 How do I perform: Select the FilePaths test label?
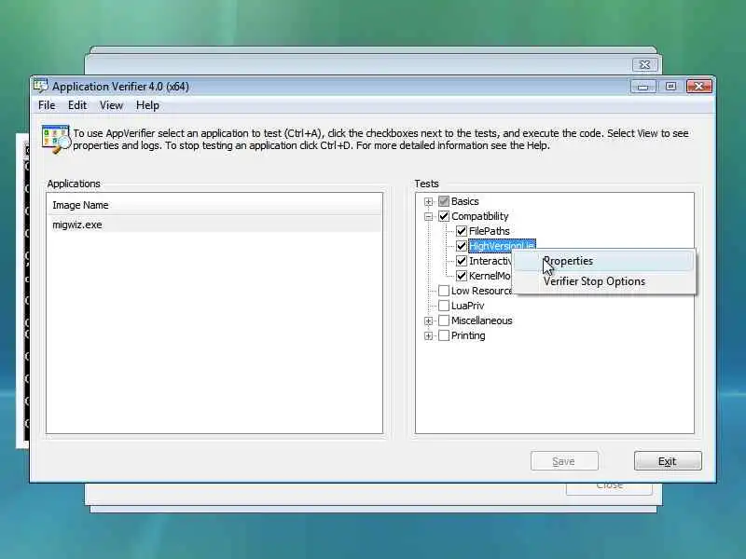489,231
